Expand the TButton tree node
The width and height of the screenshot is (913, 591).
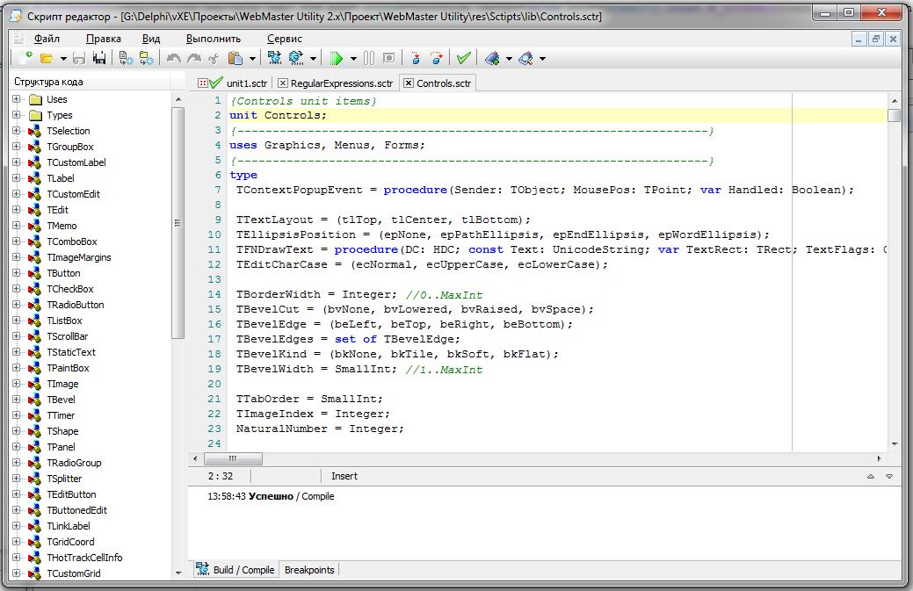pyautogui.click(x=17, y=273)
